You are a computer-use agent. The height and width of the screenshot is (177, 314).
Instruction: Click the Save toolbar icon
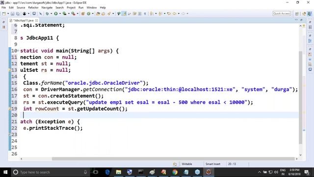12,14
